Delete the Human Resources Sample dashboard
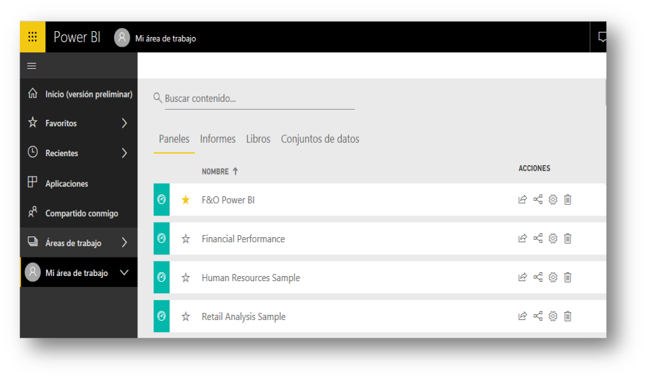This screenshot has height=378, width=647. (x=568, y=277)
